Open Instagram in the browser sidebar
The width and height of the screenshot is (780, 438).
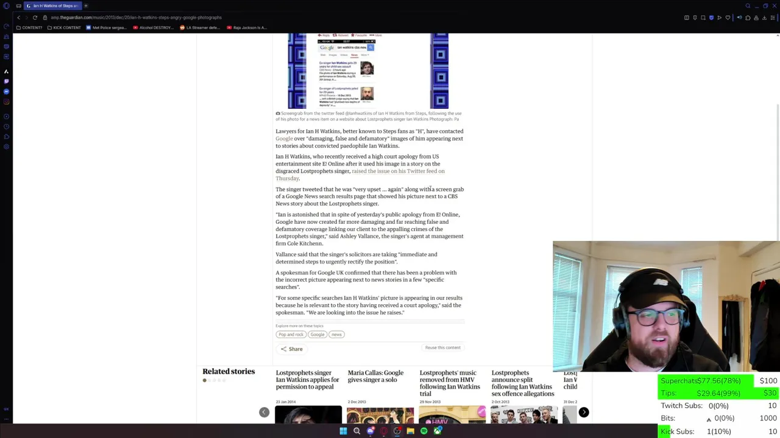click(x=6, y=102)
